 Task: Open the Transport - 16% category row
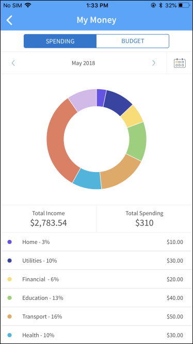tap(96, 317)
